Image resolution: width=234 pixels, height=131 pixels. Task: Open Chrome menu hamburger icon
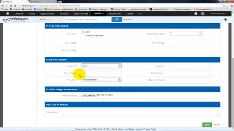[231, 6]
